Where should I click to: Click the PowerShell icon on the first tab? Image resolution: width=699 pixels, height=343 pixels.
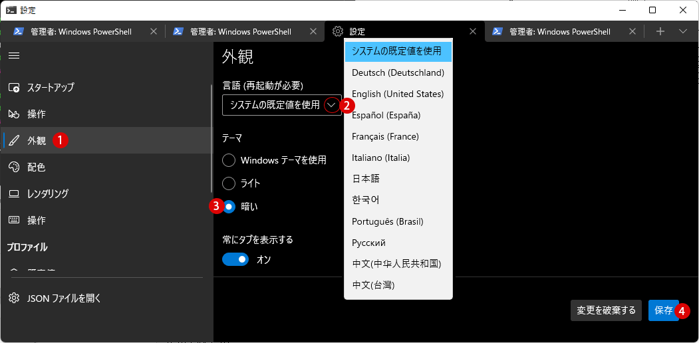18,32
